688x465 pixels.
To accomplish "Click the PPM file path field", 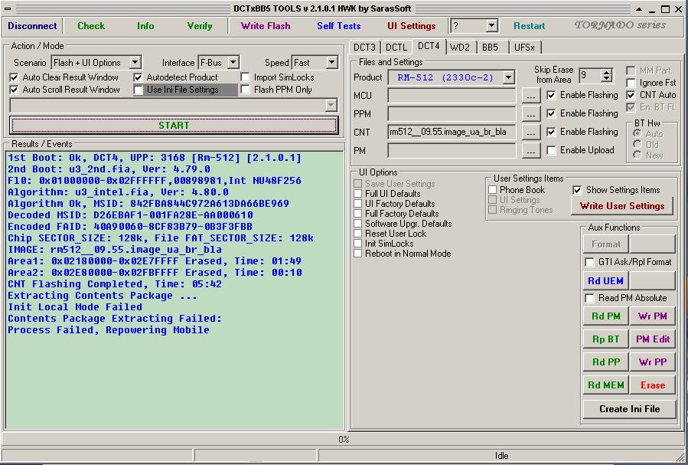I will click(x=452, y=113).
